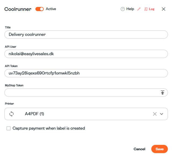Click into the API User email field
This screenshot has height=158, width=172.
click(x=86, y=54)
